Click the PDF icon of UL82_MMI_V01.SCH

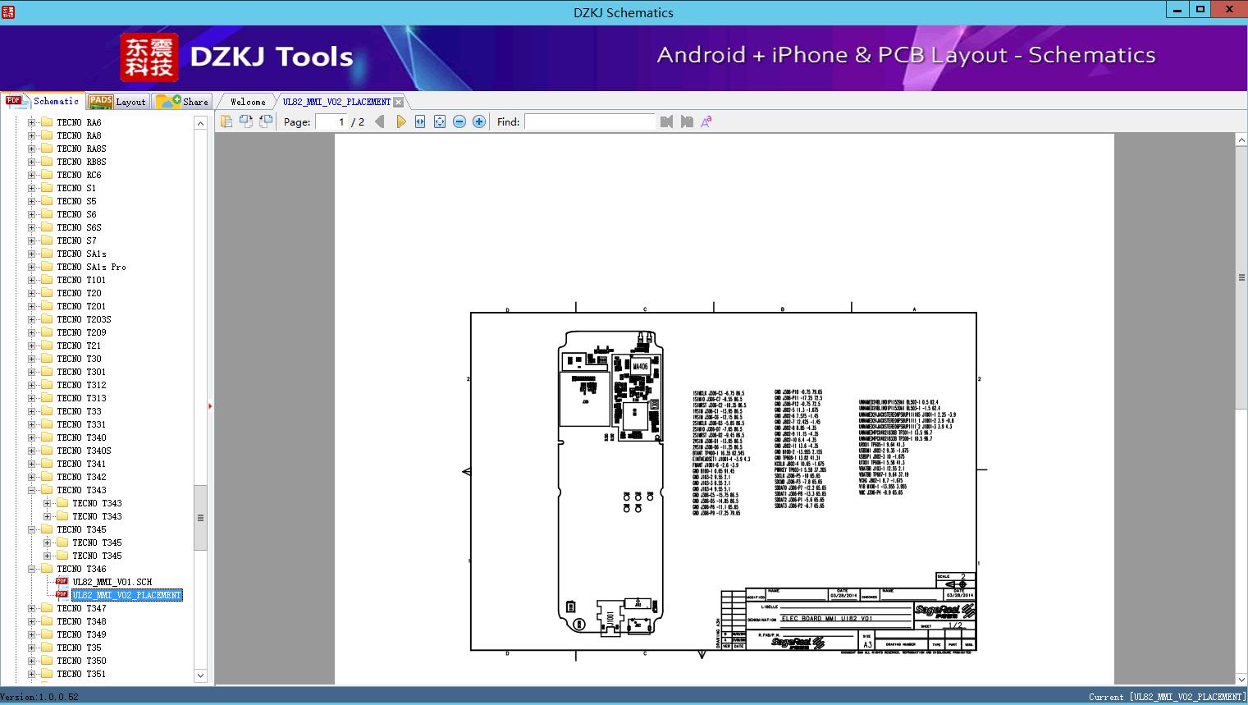click(x=62, y=581)
